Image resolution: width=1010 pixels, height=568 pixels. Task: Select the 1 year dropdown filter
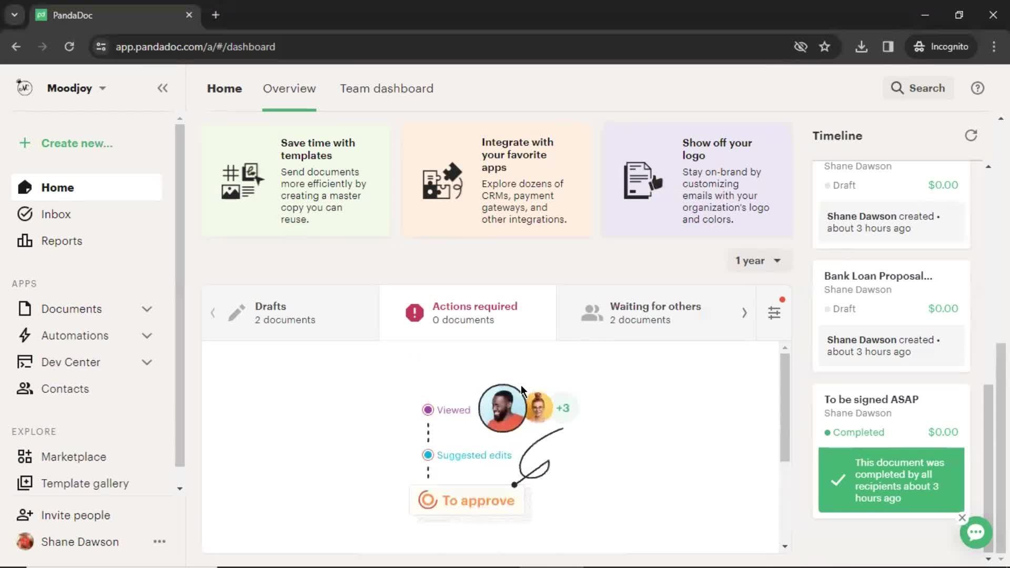click(757, 260)
